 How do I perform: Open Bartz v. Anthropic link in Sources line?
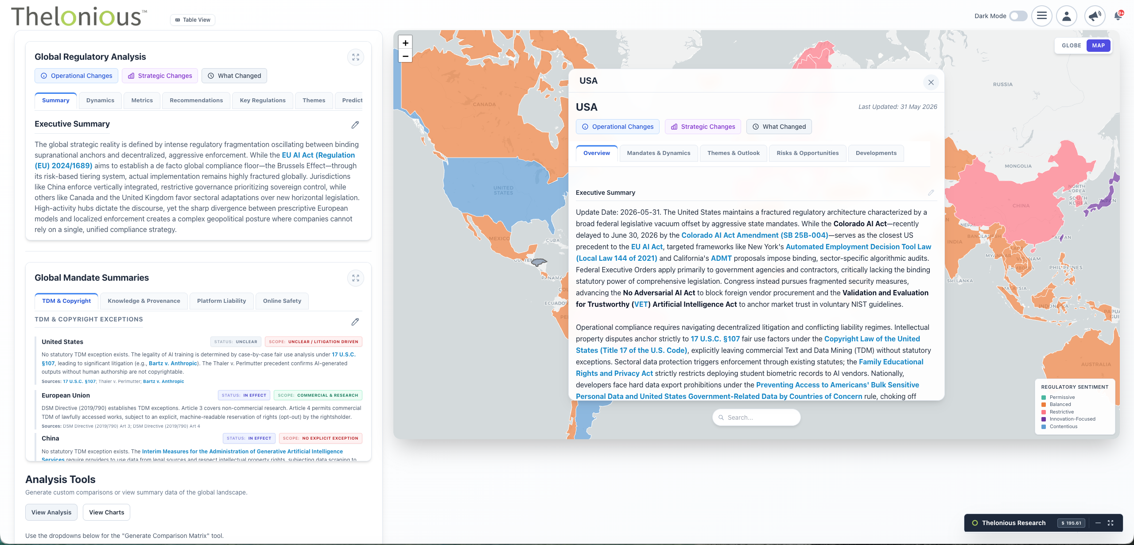coord(163,381)
